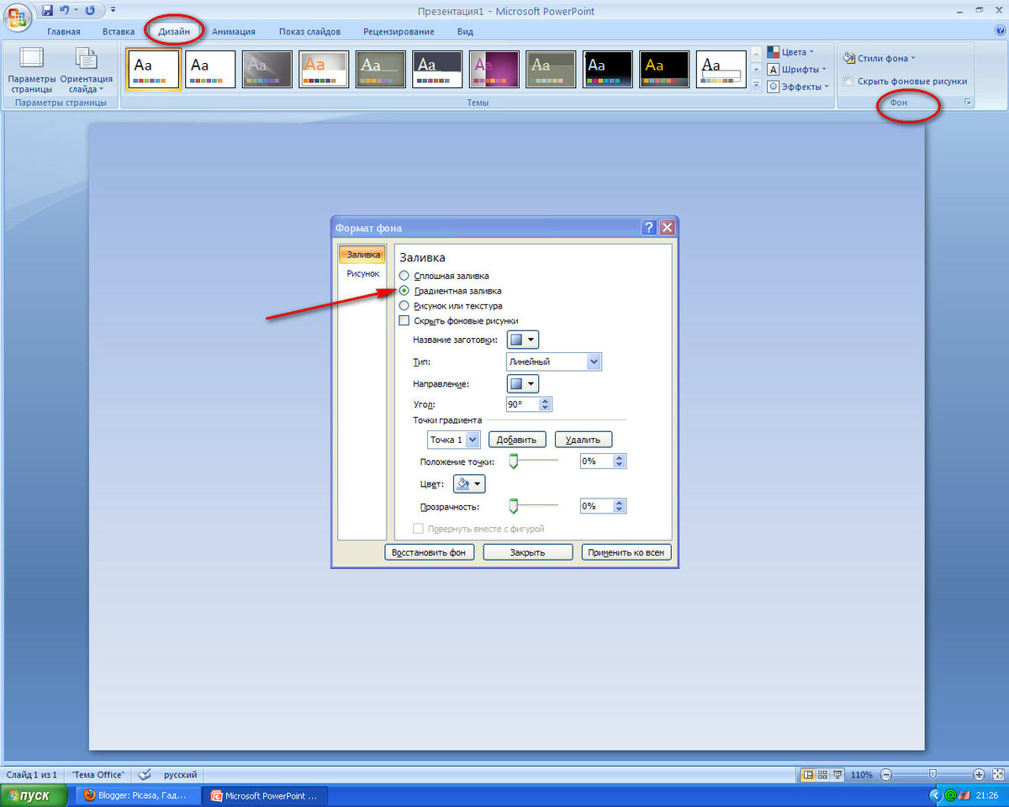Click the Удалить button

pos(583,440)
